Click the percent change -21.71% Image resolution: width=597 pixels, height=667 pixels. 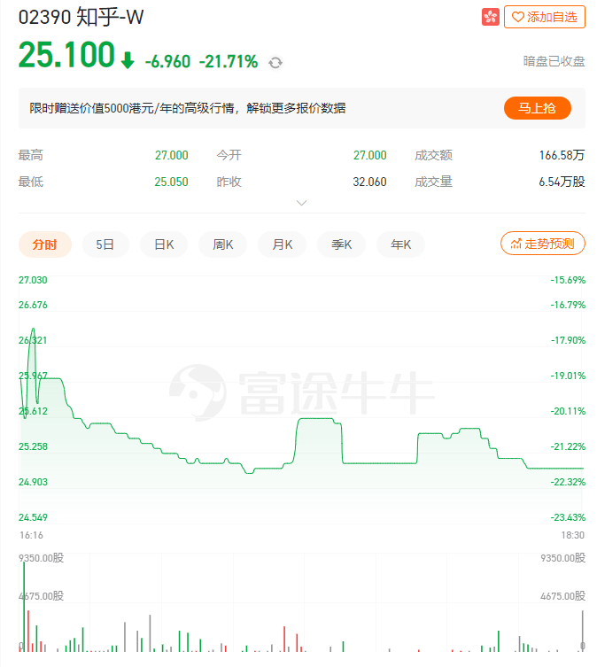229,62
